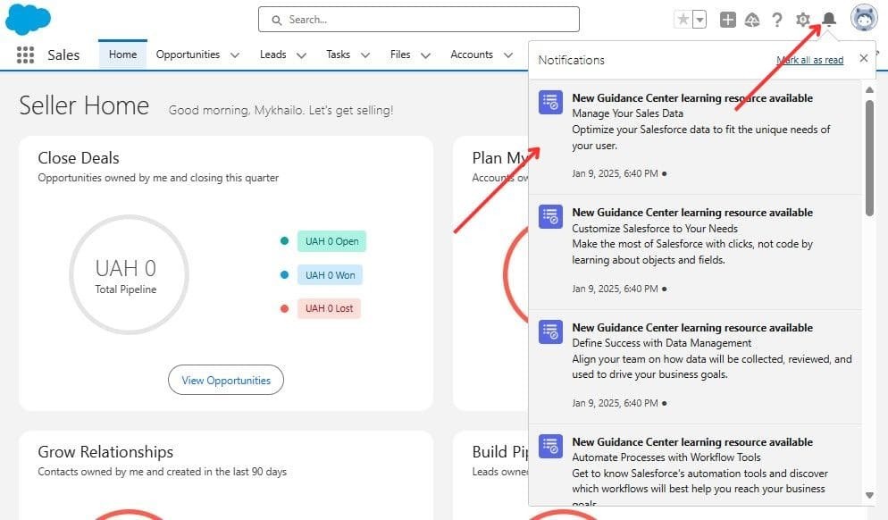Close the Notifications panel
Image resolution: width=888 pixels, height=520 pixels.
864,58
